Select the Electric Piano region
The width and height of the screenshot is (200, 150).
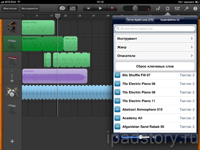38,27
